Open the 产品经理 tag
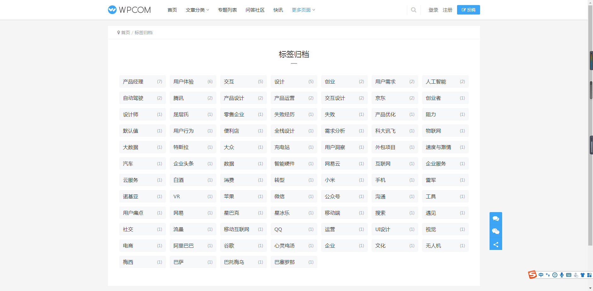This screenshot has width=593, height=291. [x=143, y=81]
